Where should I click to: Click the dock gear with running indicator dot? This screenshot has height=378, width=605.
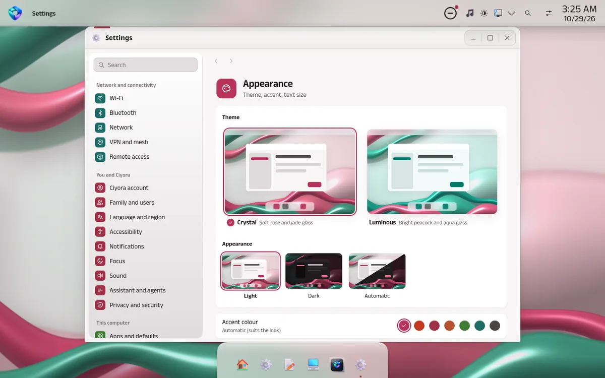[x=360, y=364]
